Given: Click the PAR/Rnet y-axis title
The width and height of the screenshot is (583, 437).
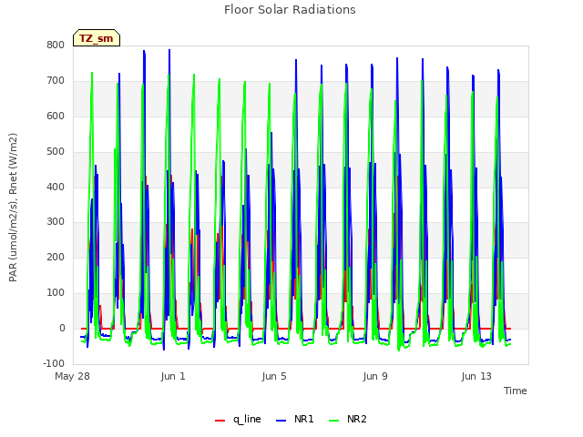Looking at the screenshot, I should [13, 208].
